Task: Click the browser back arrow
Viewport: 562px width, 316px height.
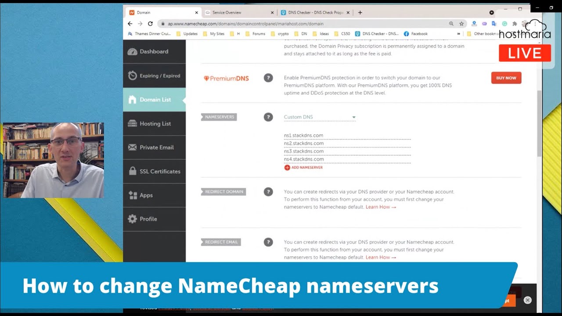Action: pos(130,24)
